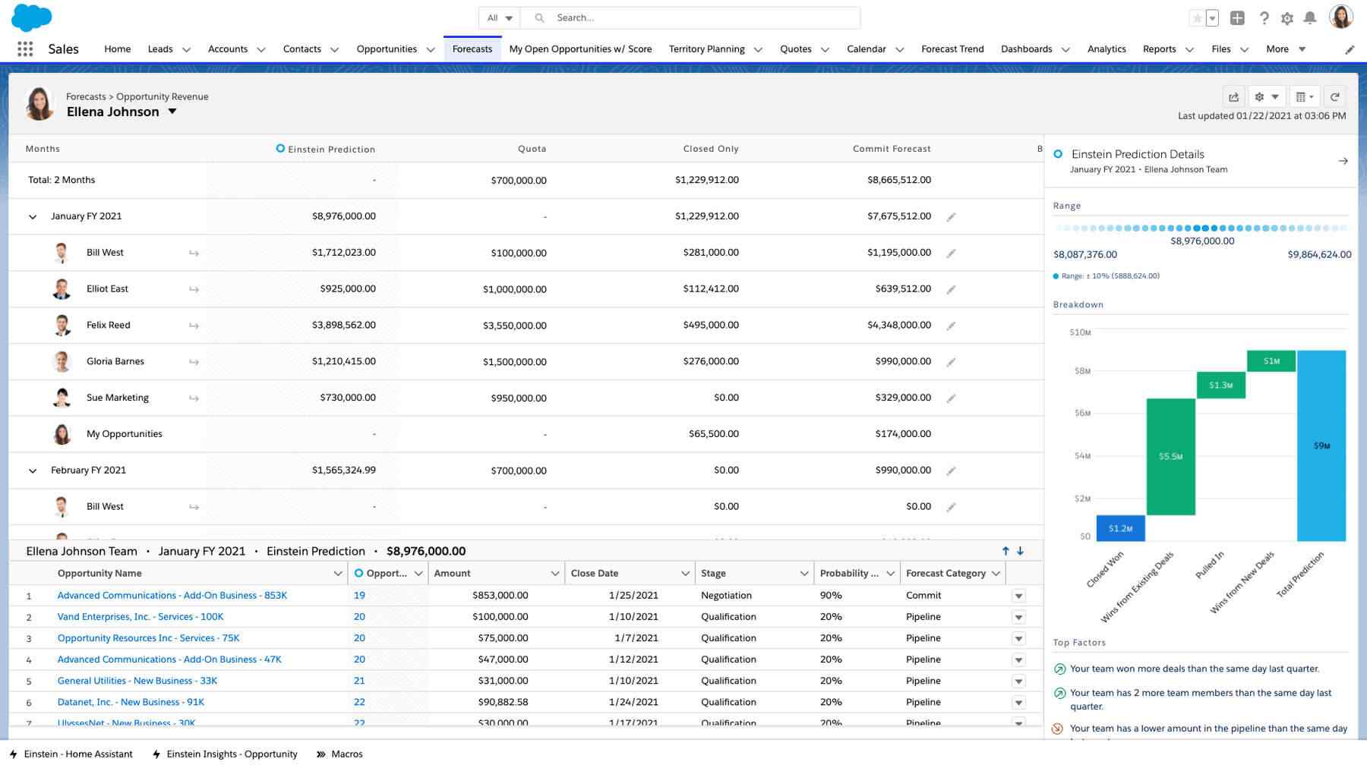The width and height of the screenshot is (1367, 768).
Task: Select the Forecasts tab
Action: pos(472,49)
